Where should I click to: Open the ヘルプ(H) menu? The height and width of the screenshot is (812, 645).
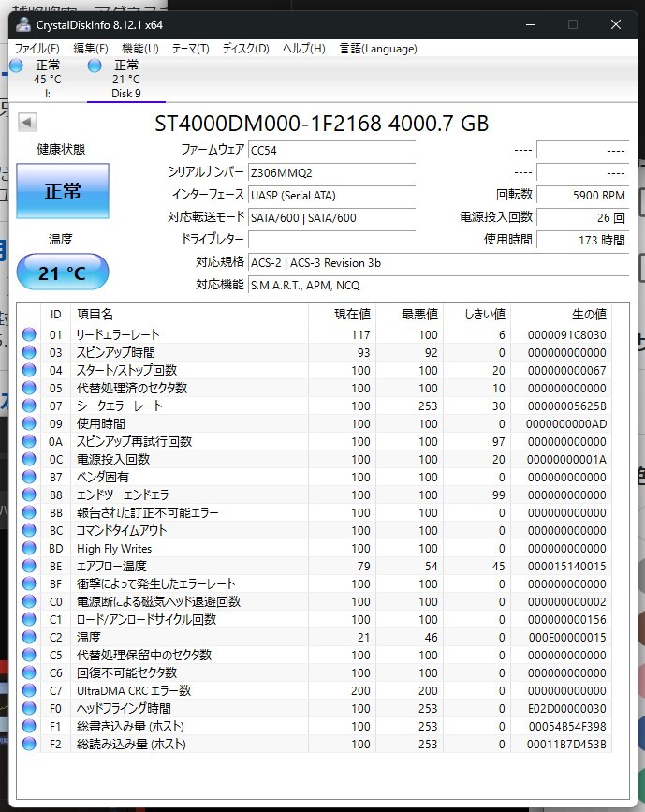(304, 48)
